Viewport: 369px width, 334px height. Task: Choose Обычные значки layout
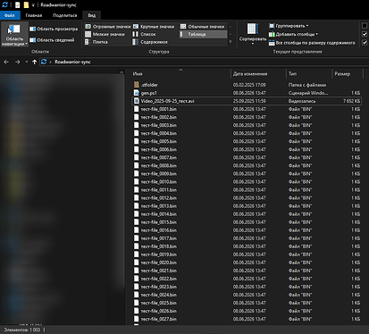click(203, 27)
